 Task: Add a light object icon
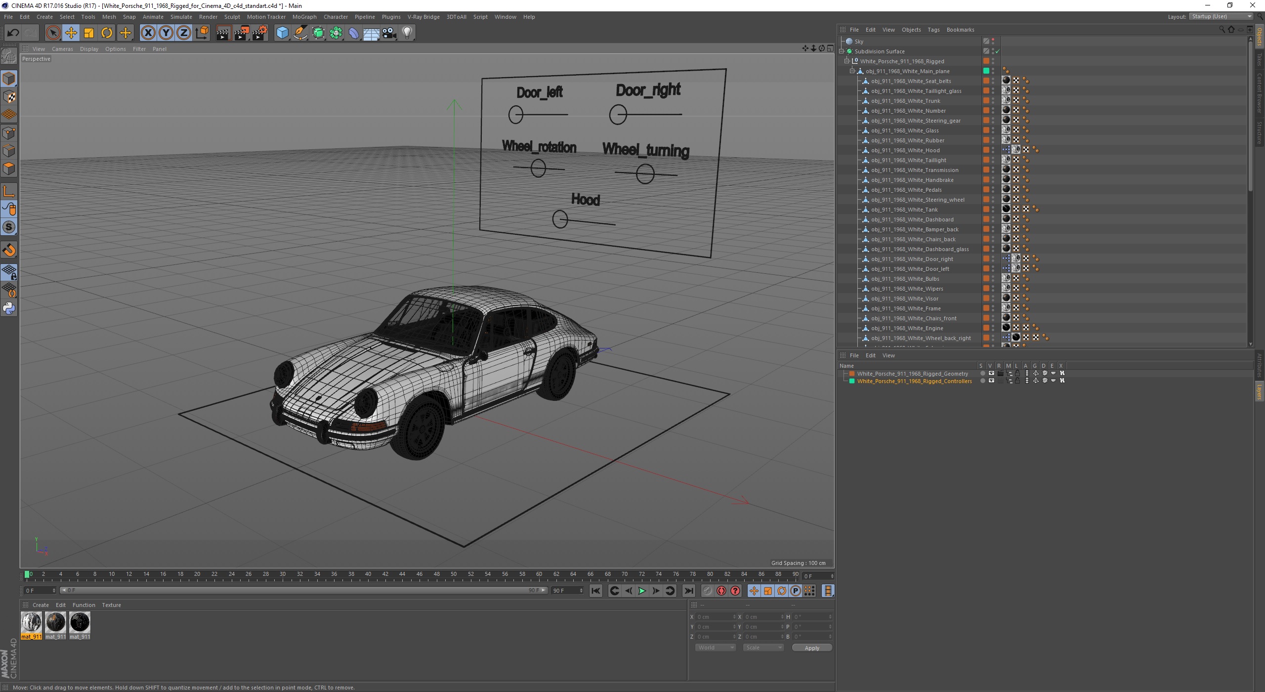407,33
